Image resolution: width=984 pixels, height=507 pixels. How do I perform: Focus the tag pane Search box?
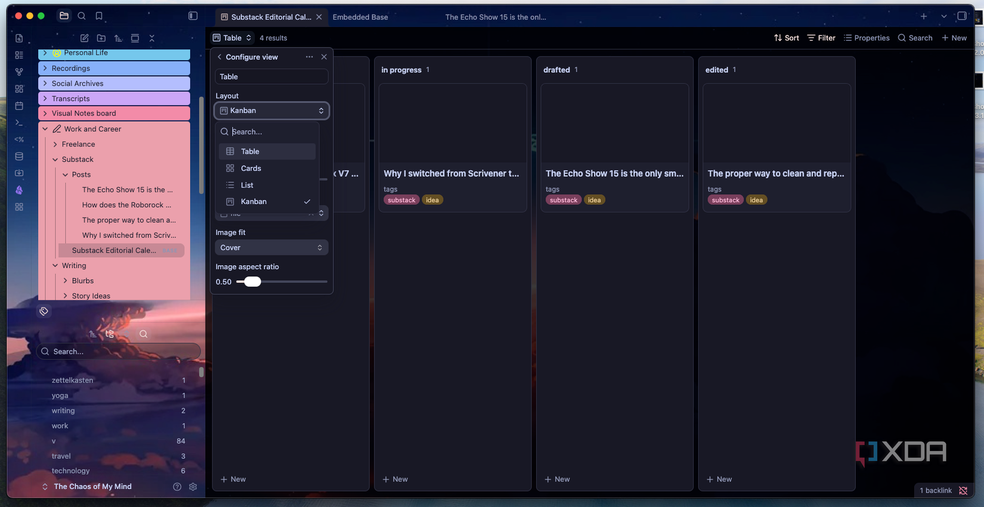(119, 352)
